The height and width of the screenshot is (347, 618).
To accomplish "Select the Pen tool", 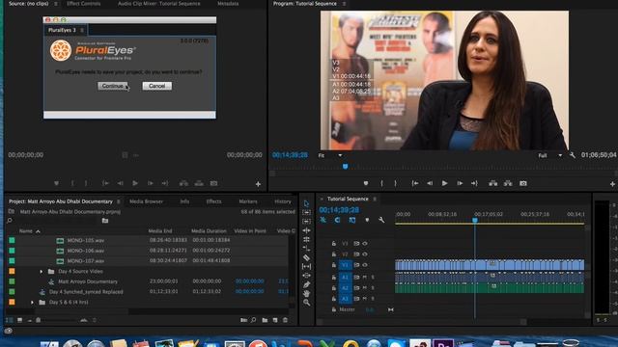I will point(306,284).
